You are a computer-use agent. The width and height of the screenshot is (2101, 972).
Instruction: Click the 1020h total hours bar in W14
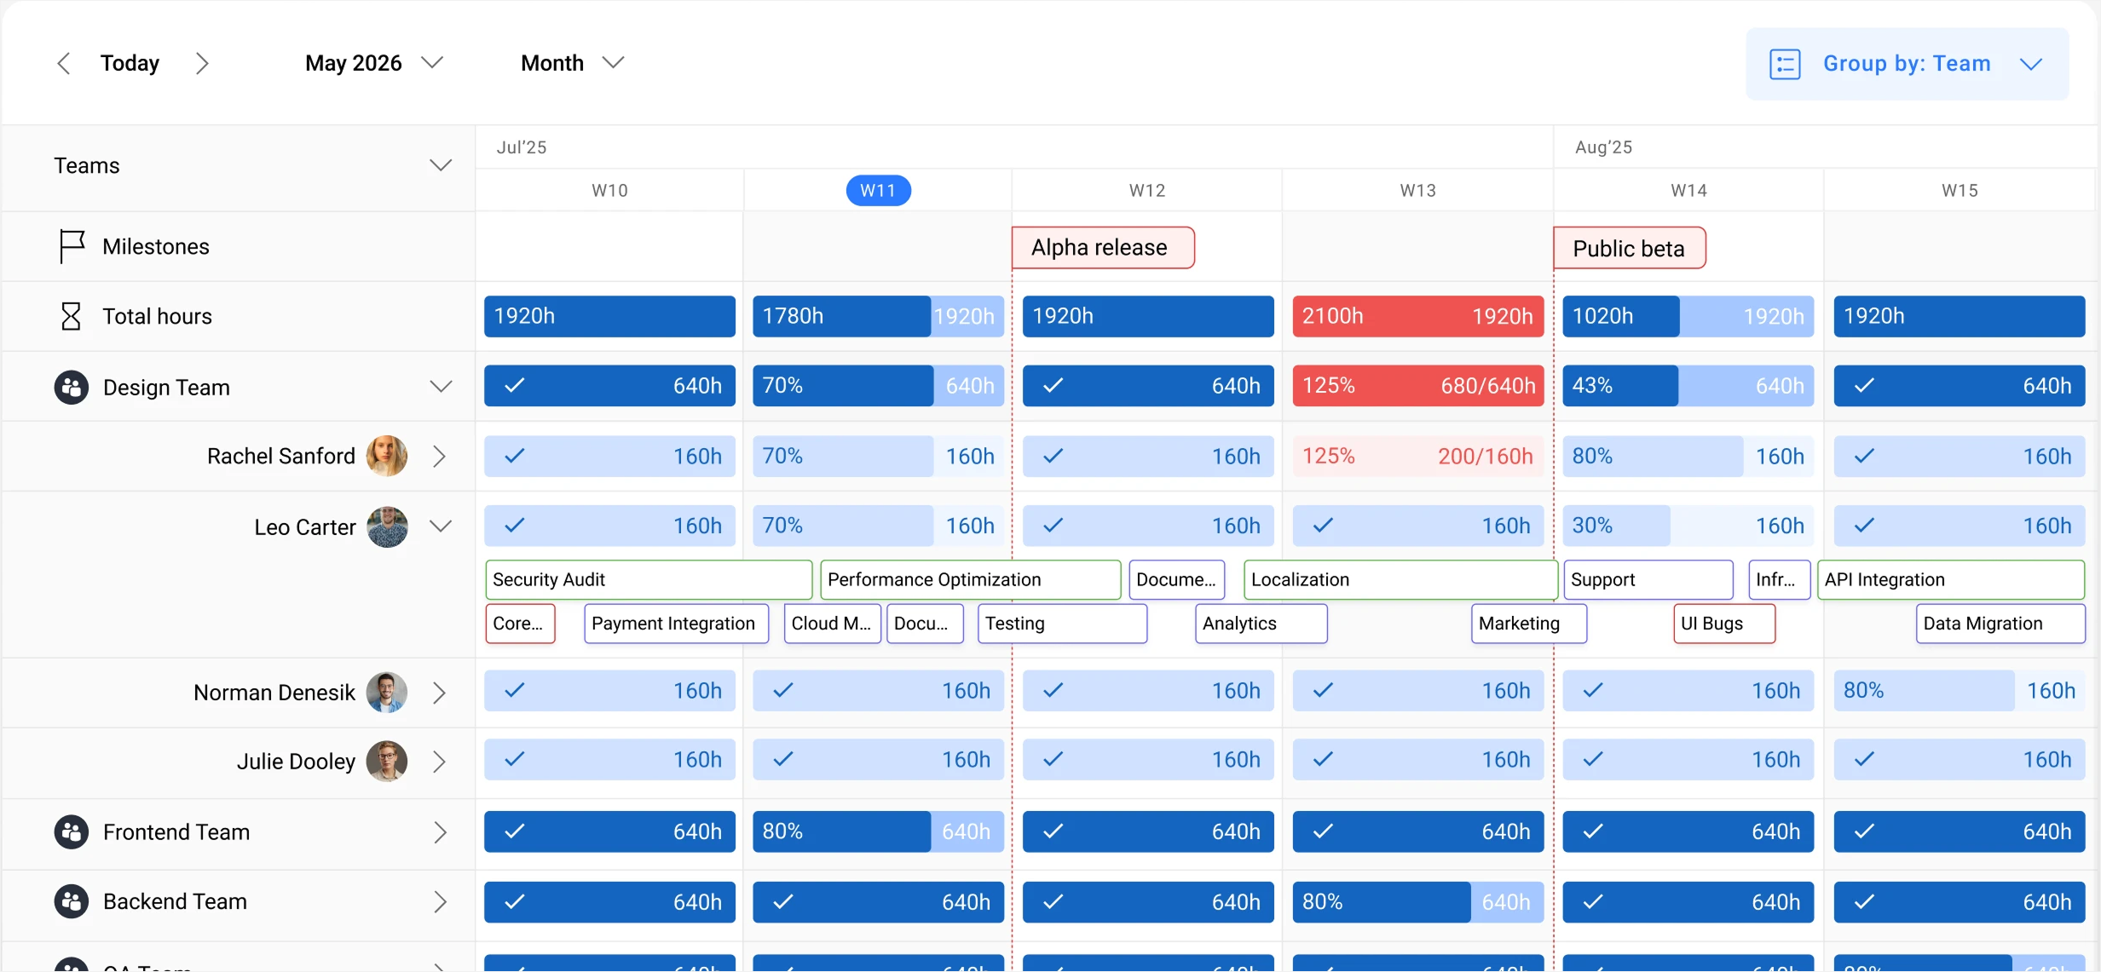pos(1688,316)
